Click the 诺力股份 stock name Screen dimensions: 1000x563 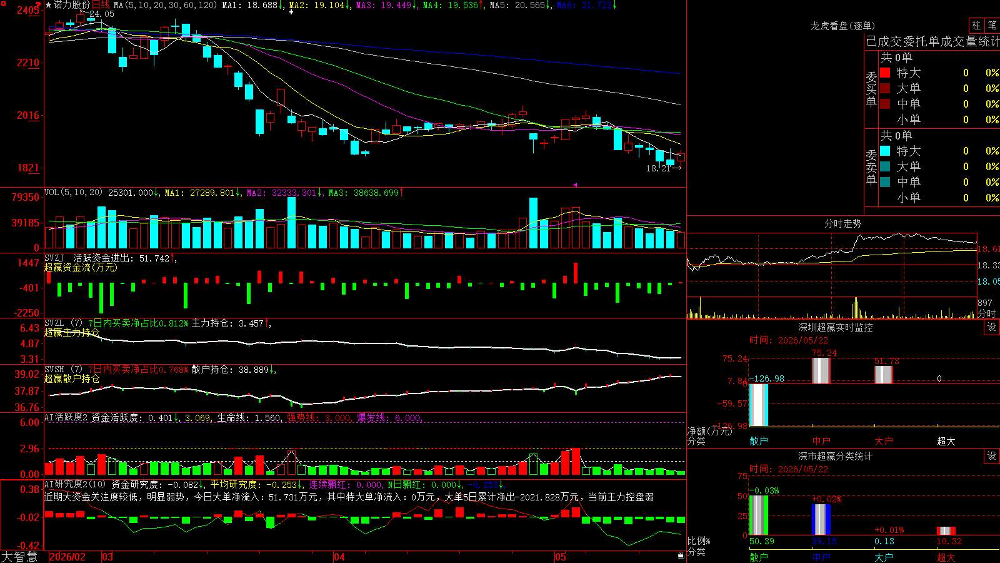(72, 5)
